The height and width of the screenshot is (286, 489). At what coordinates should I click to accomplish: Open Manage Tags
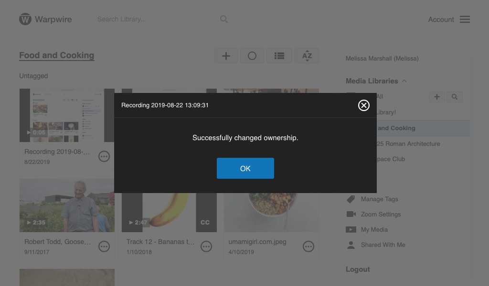(x=379, y=199)
